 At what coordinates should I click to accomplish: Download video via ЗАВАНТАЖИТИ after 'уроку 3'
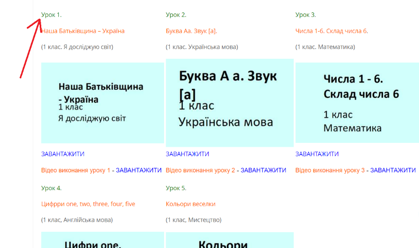(x=393, y=170)
